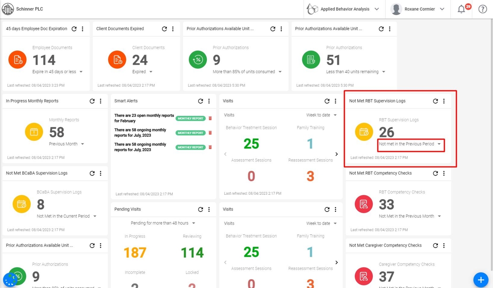Refresh the Not Met RBT Supervision Logs widget
Screen dimensions: 493x288
pos(435,101)
